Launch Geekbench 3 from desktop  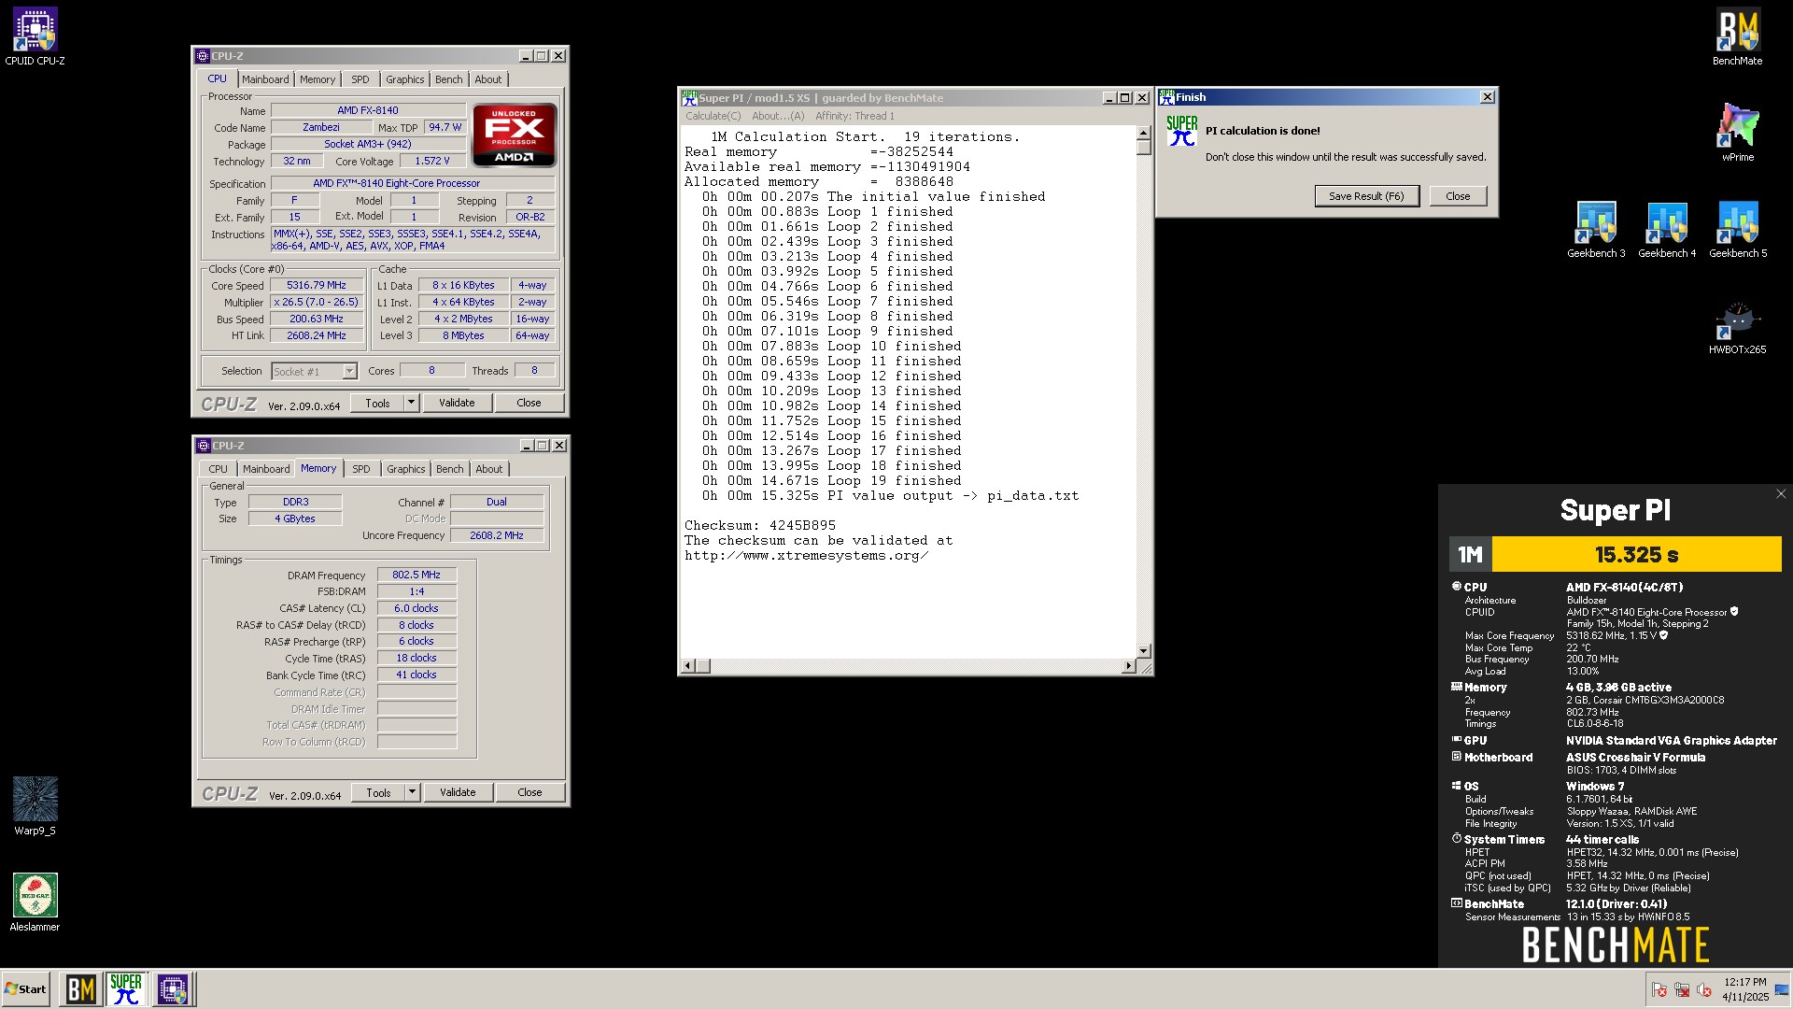pos(1595,230)
